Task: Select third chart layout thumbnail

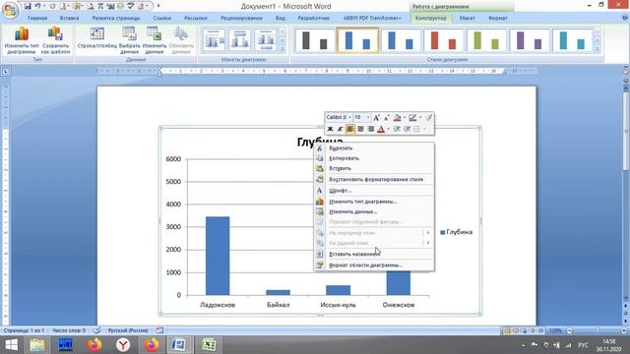Action: (265, 40)
